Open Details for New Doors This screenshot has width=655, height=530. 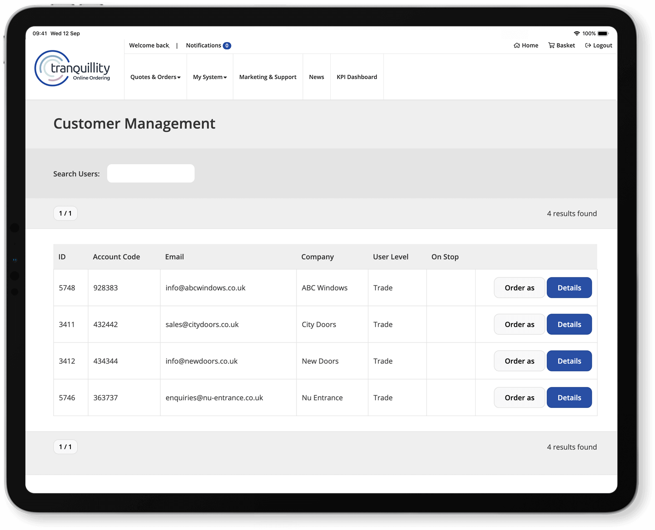pos(569,361)
